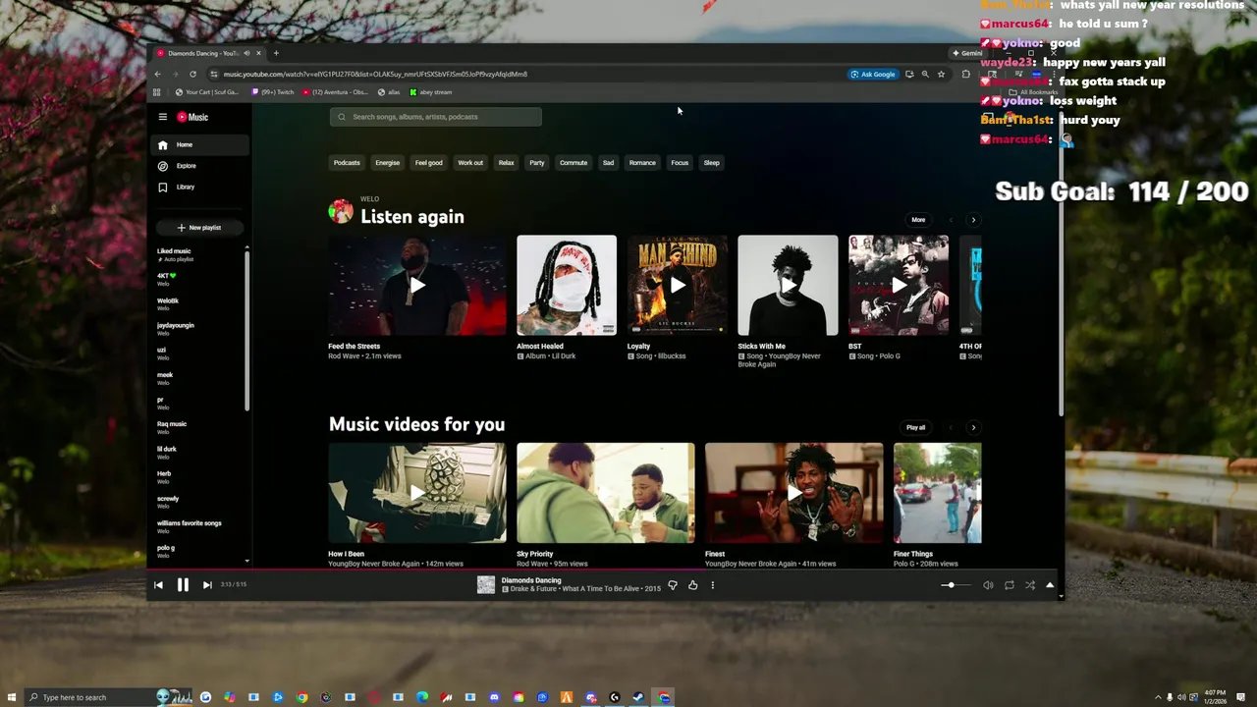Select the Relax mood chip
Viewport: 1257px width, 707px height.
click(506, 163)
